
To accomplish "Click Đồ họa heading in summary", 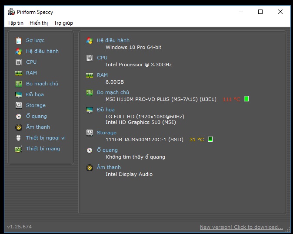I will (106, 110).
